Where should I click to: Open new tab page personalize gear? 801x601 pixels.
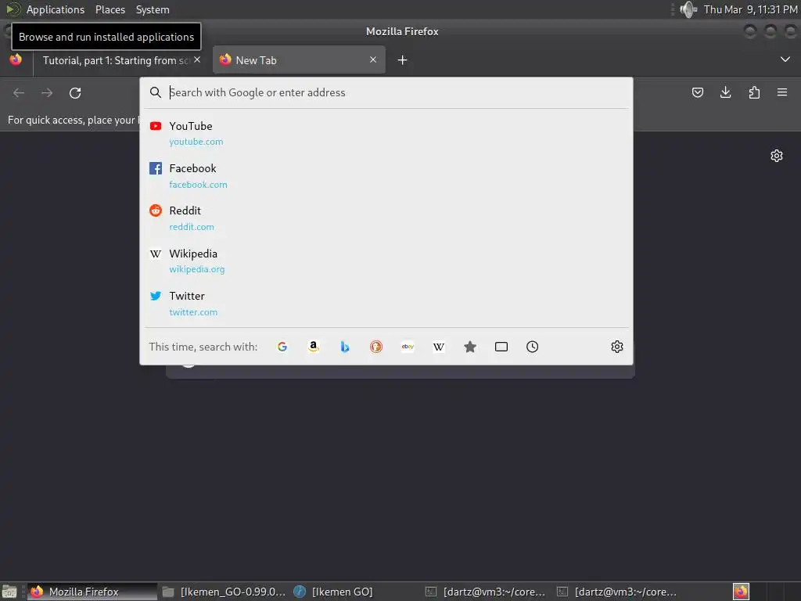tap(777, 156)
